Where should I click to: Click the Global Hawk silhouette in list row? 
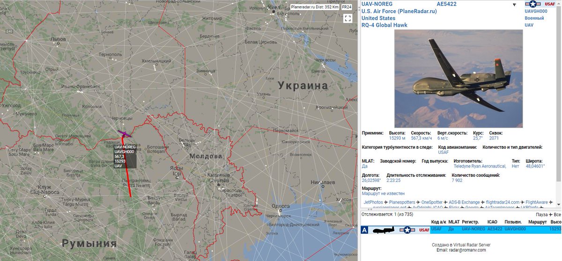click(x=383, y=230)
